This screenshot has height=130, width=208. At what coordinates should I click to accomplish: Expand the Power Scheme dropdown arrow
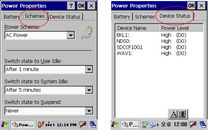(71, 35)
